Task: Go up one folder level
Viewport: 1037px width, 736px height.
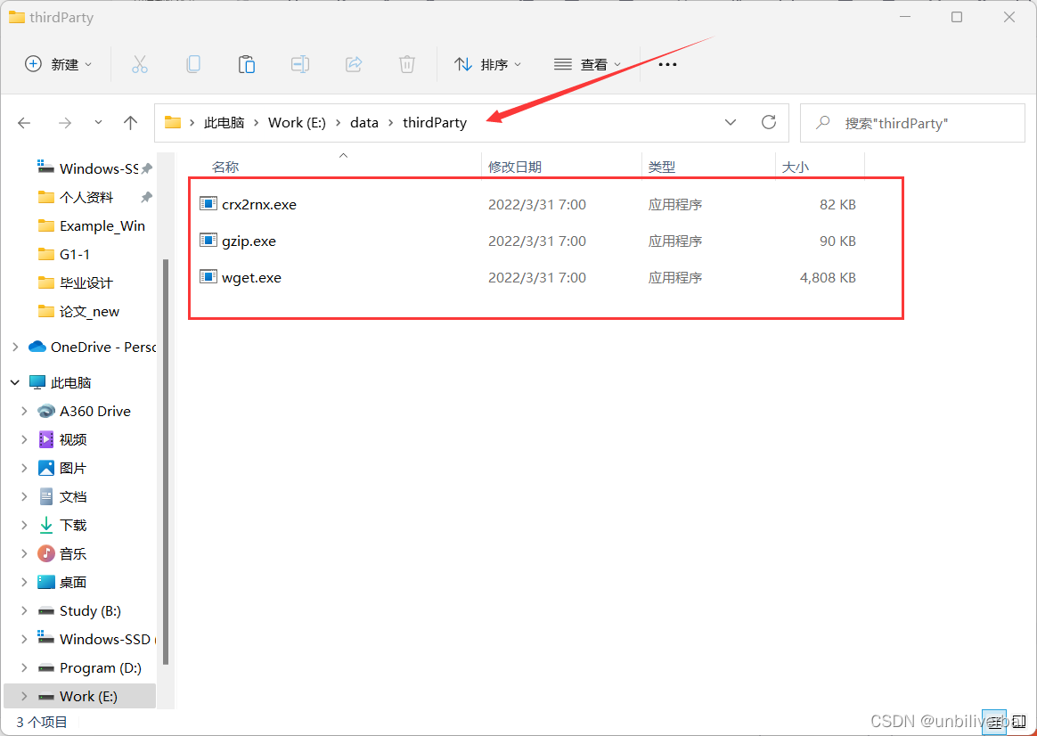Action: point(130,123)
